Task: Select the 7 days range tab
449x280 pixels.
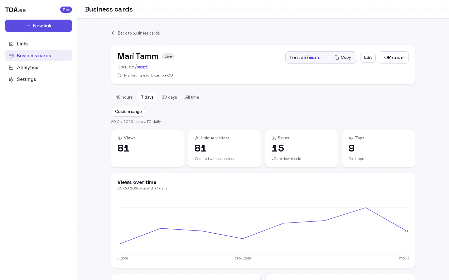Action: click(x=147, y=97)
